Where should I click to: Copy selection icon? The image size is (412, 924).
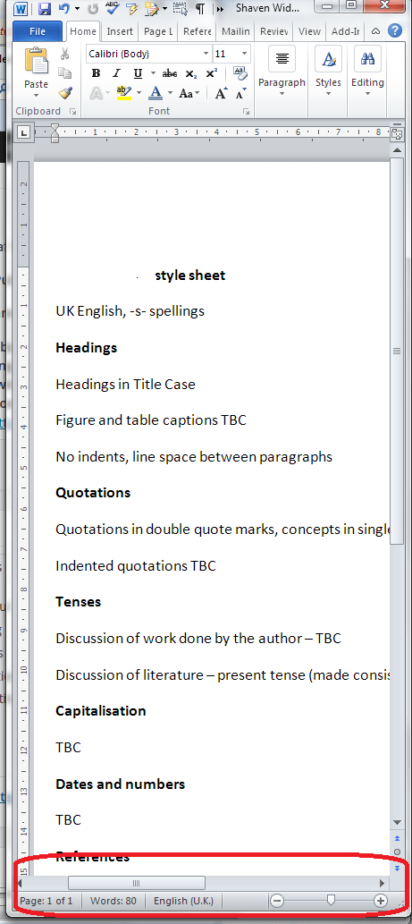[65, 73]
